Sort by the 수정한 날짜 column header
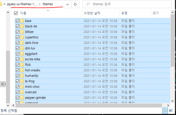This screenshot has width=176, height=115. point(92,13)
